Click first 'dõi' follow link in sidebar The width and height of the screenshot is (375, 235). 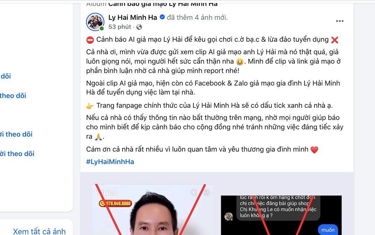click(x=6, y=76)
